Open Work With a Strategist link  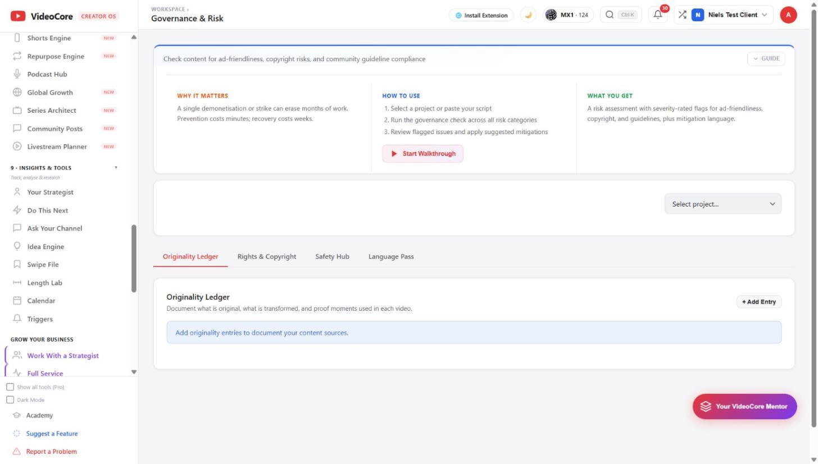63,356
